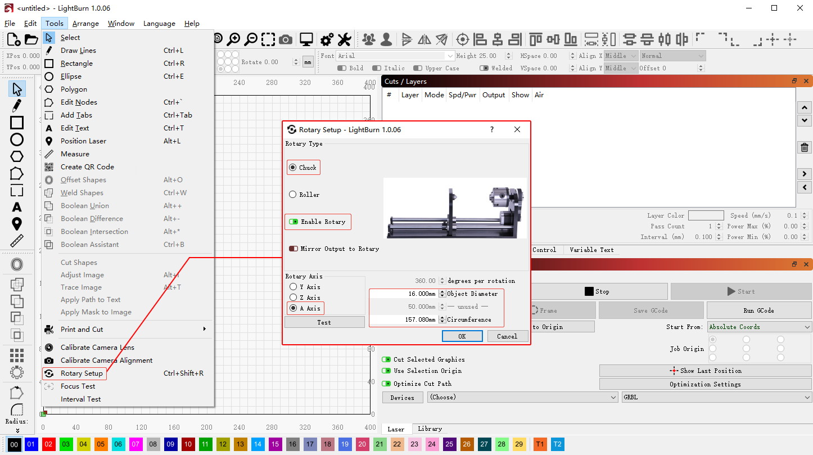813x455 pixels.
Task: Click the Optimization Settings button
Action: tap(705, 384)
